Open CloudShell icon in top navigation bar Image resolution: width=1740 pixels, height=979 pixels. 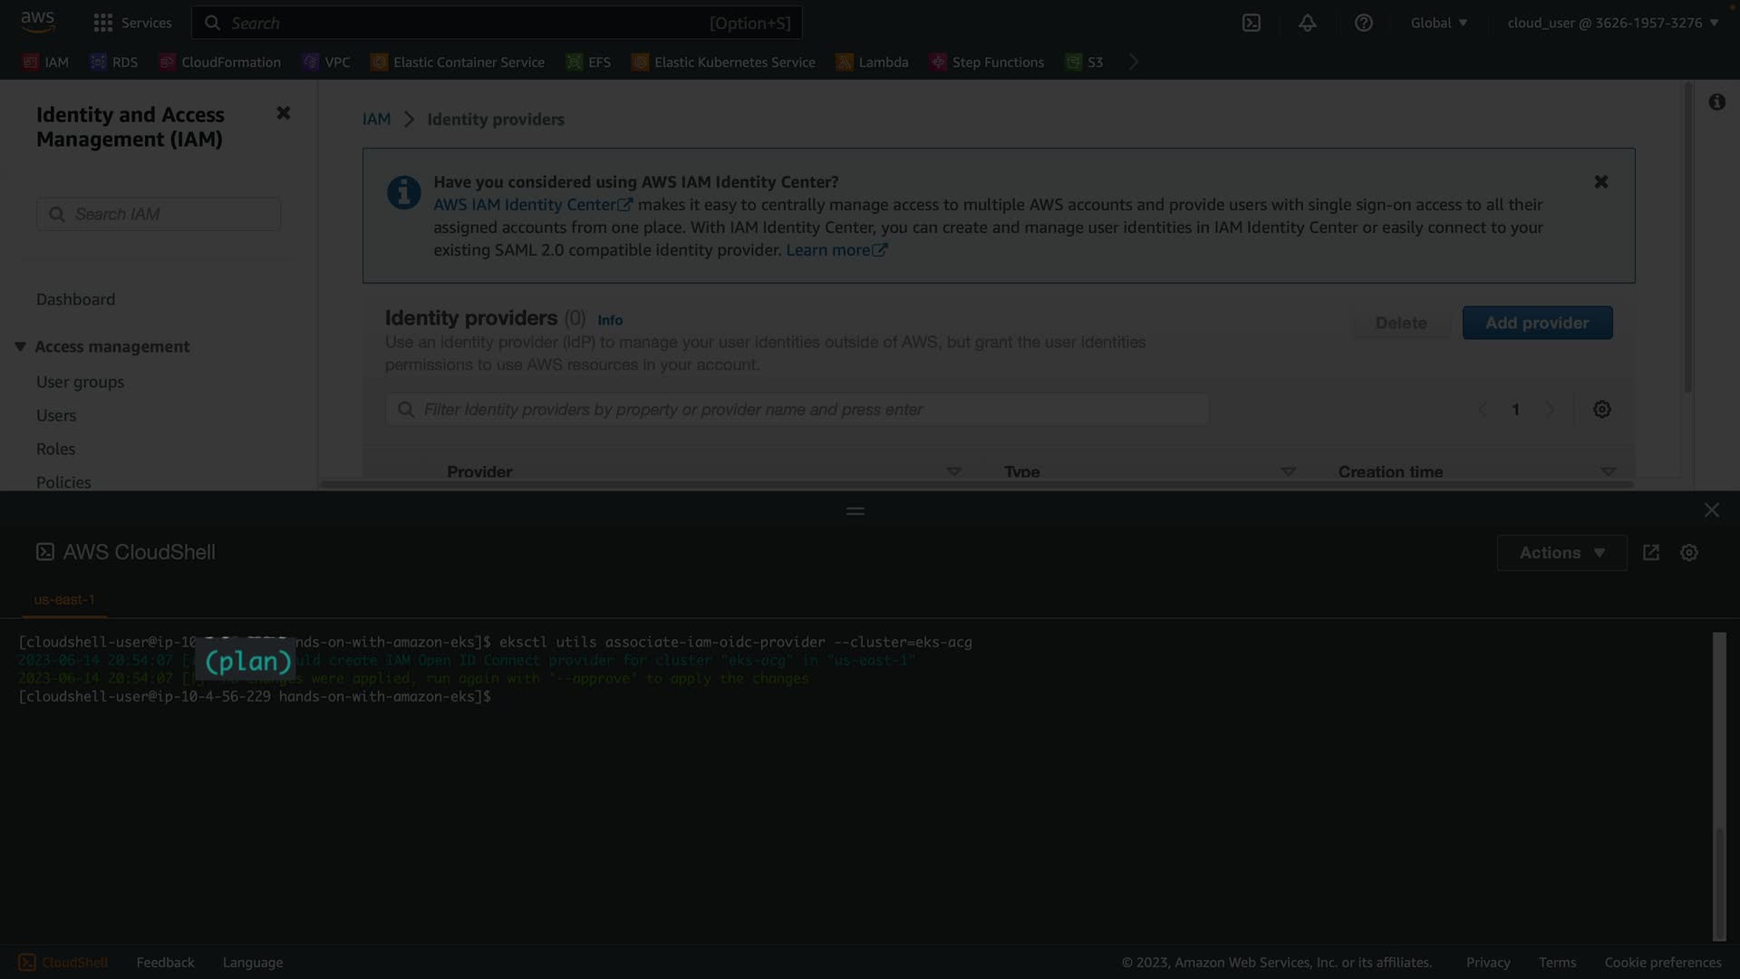(x=1252, y=23)
